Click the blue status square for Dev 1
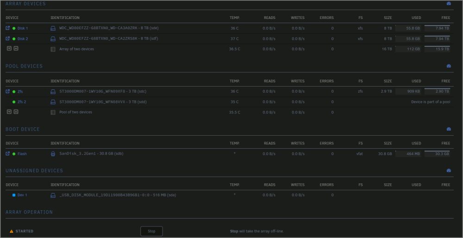 (14, 195)
